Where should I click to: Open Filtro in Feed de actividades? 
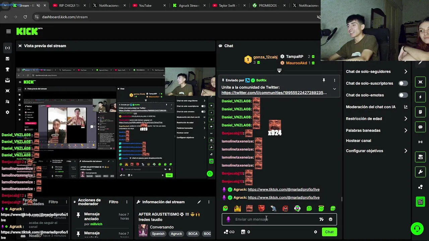[x=53, y=202]
